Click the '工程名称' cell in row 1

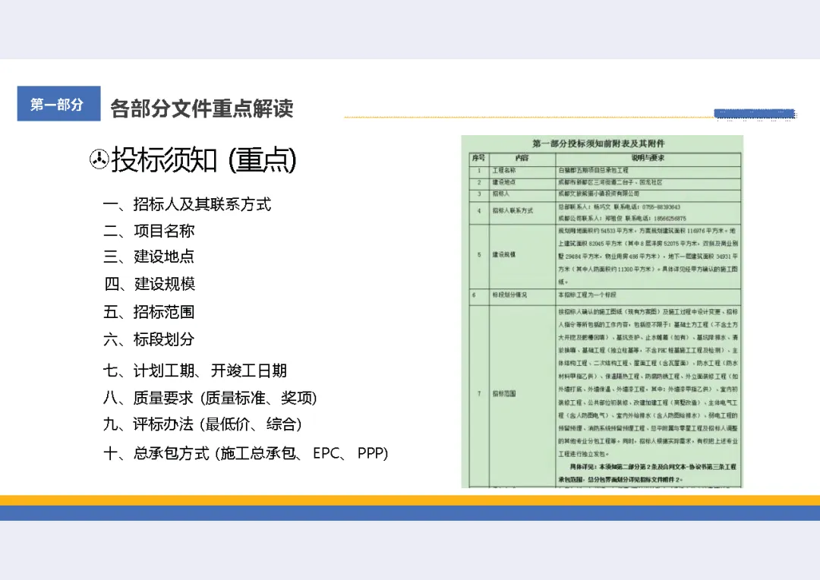(x=522, y=171)
